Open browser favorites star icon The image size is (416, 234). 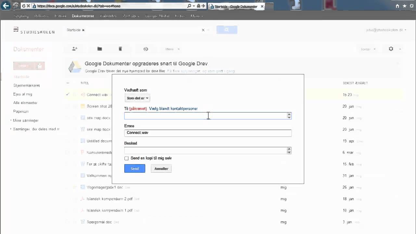coord(405,6)
